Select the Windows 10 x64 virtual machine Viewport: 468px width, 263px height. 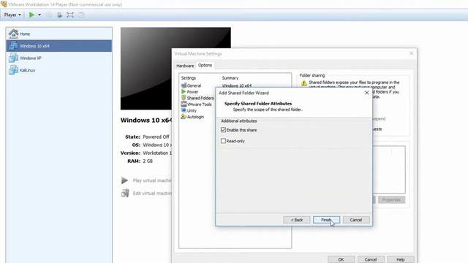point(59,46)
